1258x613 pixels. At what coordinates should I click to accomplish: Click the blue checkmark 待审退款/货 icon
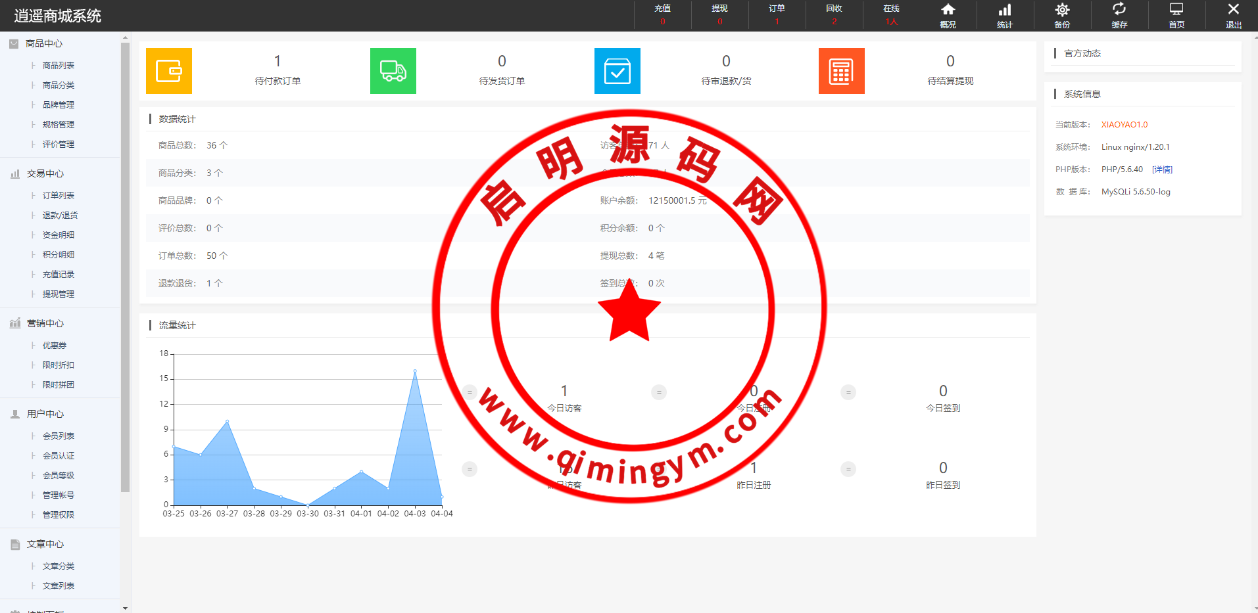pos(617,71)
